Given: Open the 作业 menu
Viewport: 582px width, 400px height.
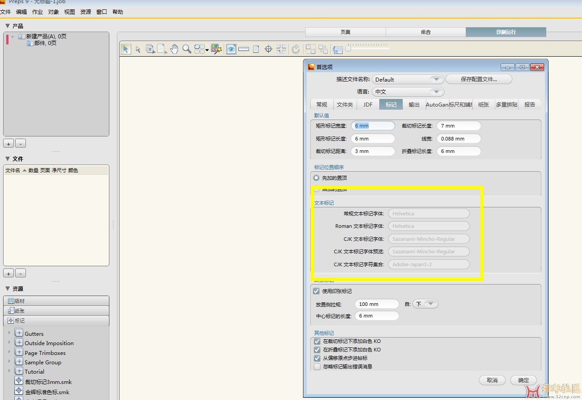Looking at the screenshot, I should pos(37,12).
